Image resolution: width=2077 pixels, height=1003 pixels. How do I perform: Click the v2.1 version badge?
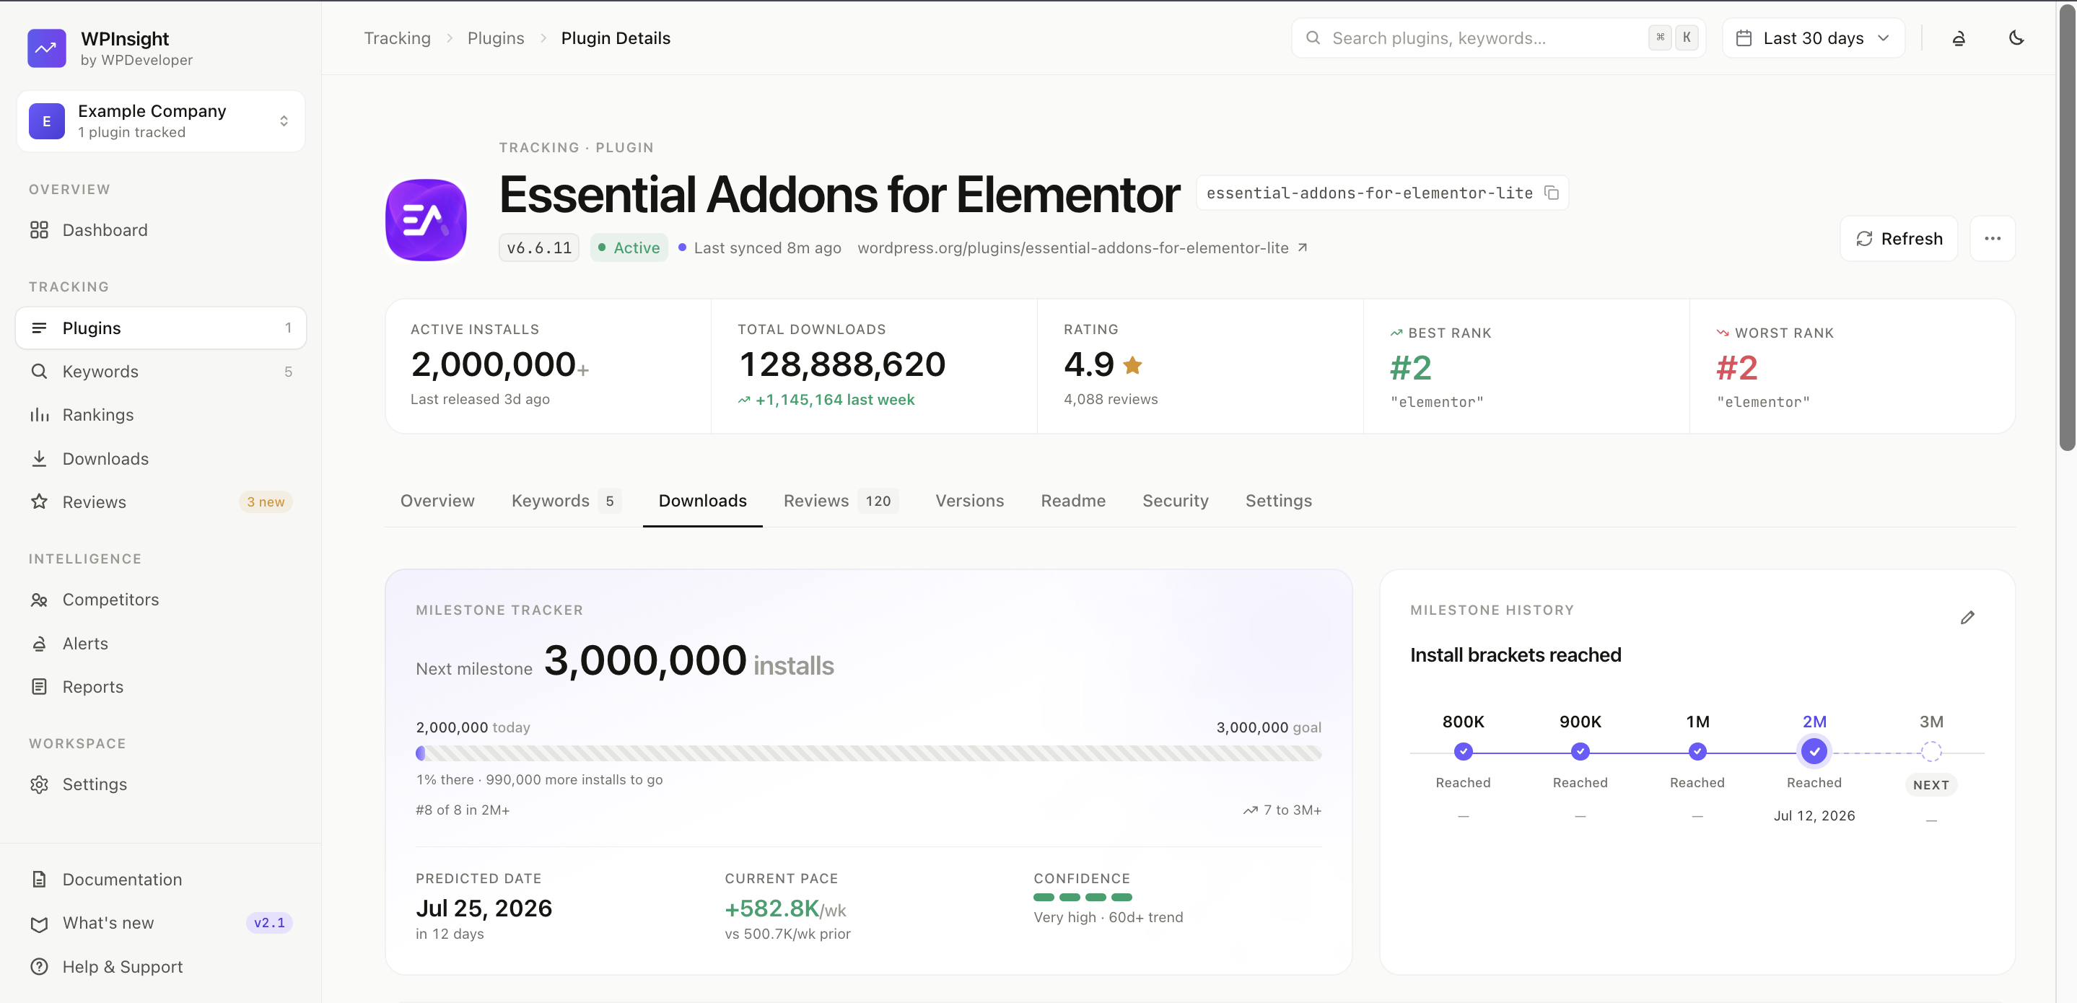pos(268,923)
